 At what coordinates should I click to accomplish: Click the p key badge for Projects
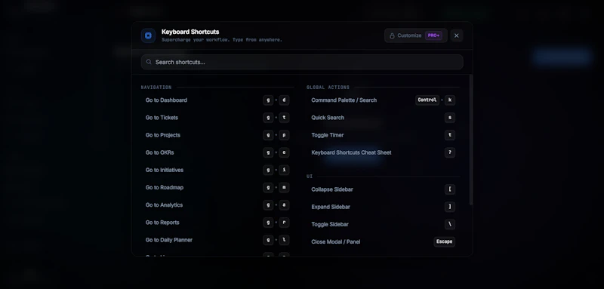pyautogui.click(x=284, y=135)
